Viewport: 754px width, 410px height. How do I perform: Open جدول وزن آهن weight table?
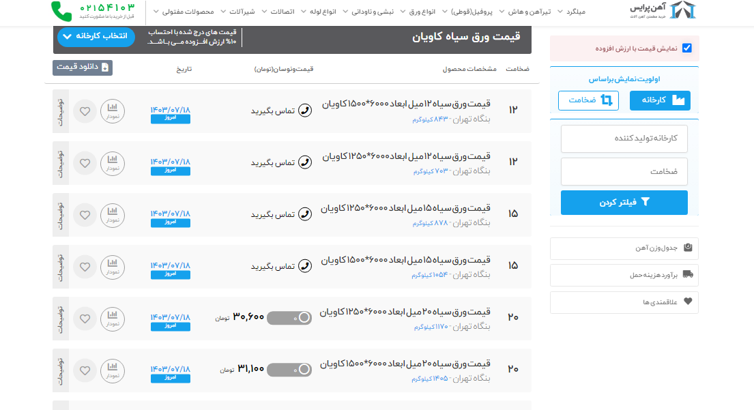click(624, 248)
